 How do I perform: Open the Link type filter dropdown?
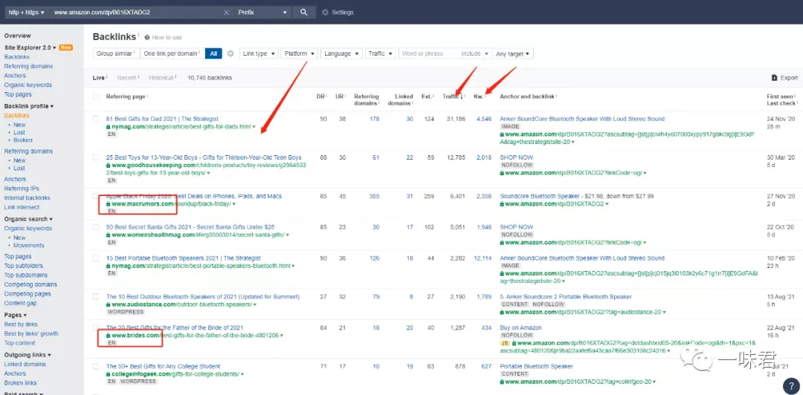coord(259,53)
